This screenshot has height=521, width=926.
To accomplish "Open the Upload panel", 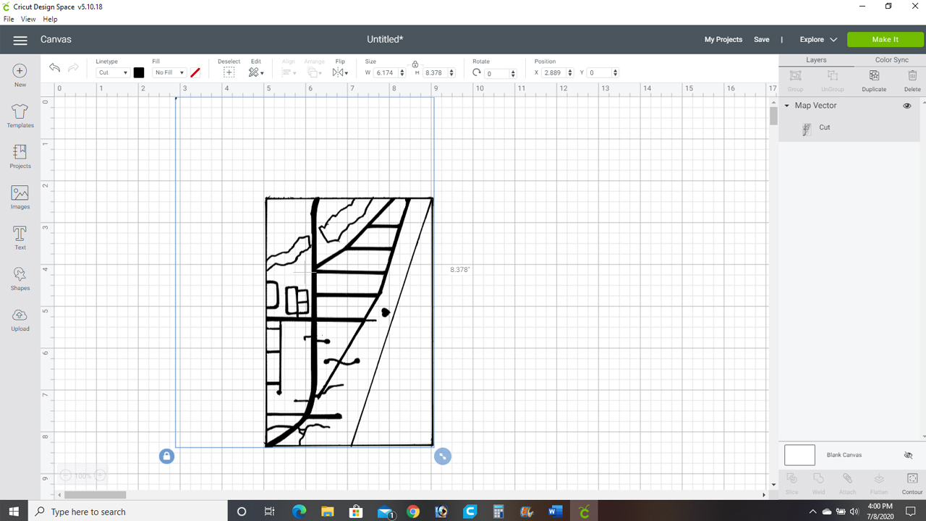I will 20,320.
